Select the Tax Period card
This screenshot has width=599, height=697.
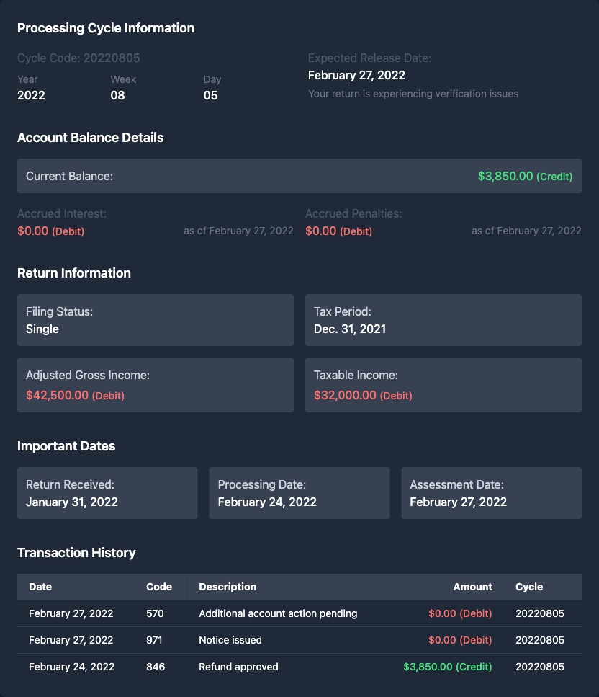coord(443,320)
